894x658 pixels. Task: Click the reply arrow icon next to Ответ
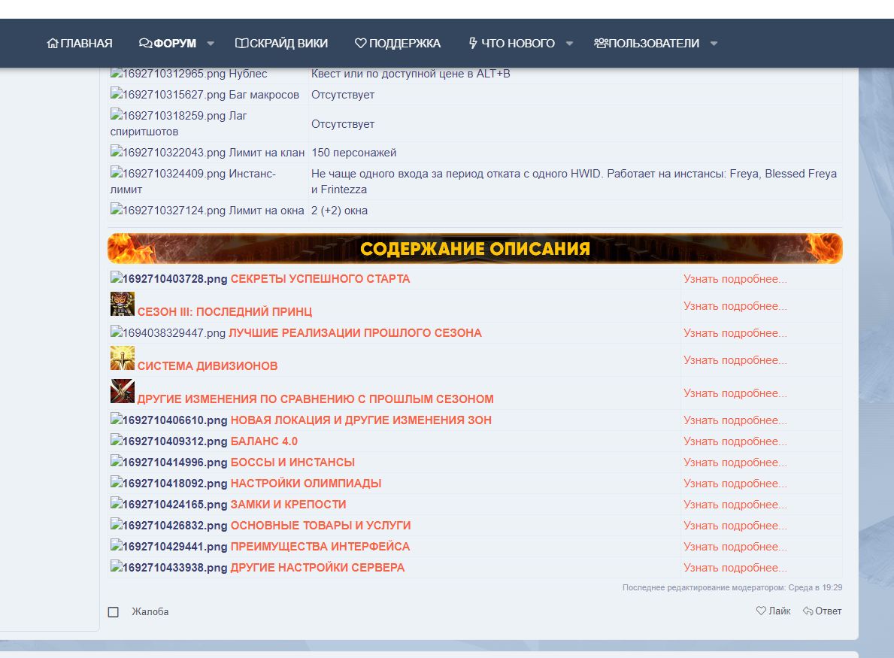point(808,611)
